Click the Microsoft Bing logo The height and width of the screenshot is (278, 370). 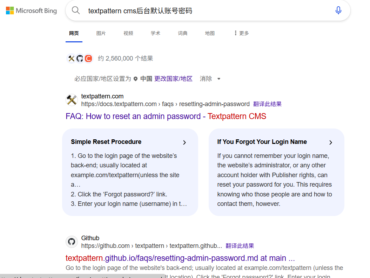(x=31, y=11)
